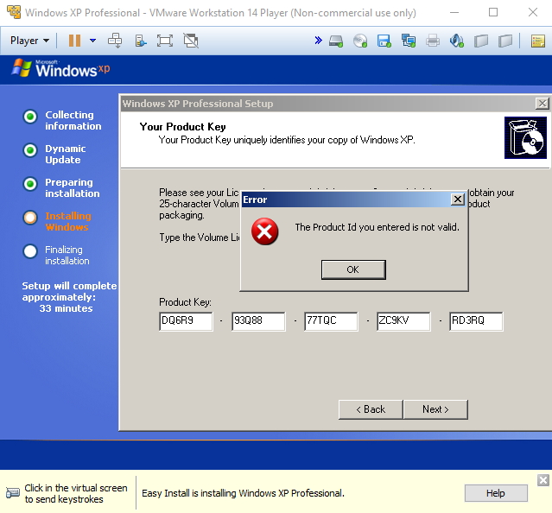Viewport: 552px width, 513px height.
Task: Pause the virtual machine
Action: [x=74, y=41]
